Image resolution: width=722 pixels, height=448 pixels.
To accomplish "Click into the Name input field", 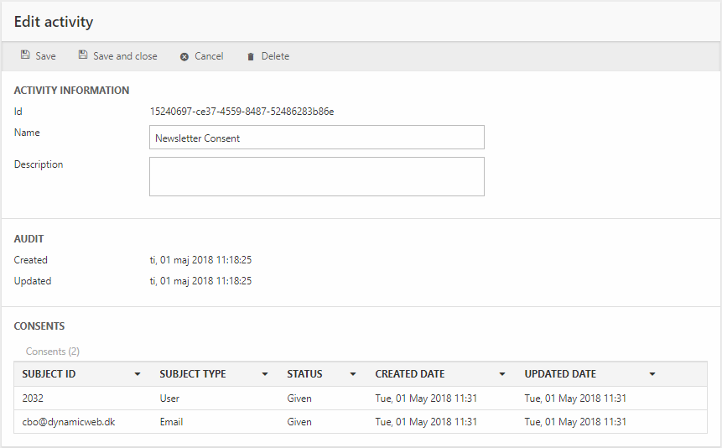I will click(316, 138).
